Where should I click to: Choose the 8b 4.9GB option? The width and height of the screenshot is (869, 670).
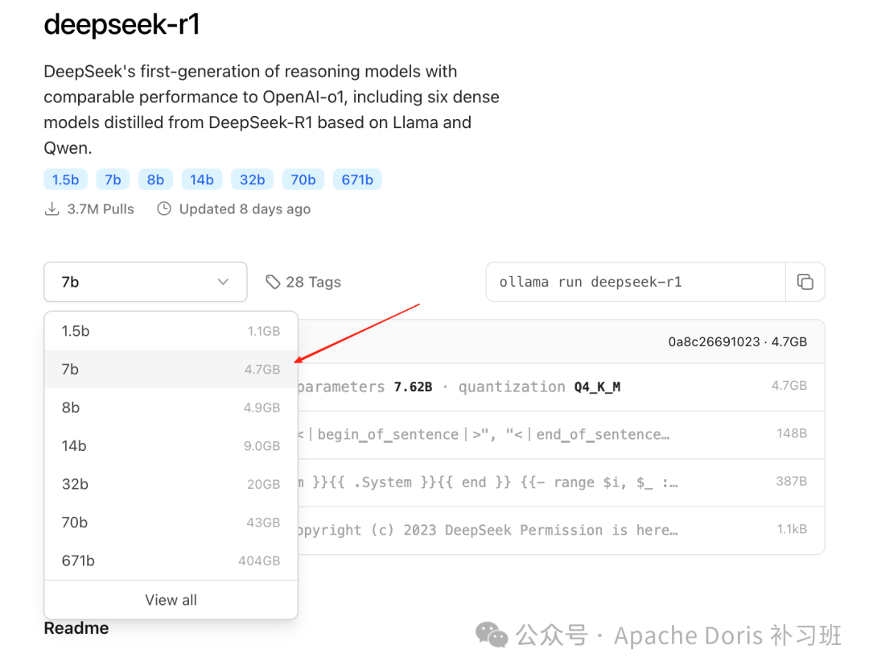[171, 407]
